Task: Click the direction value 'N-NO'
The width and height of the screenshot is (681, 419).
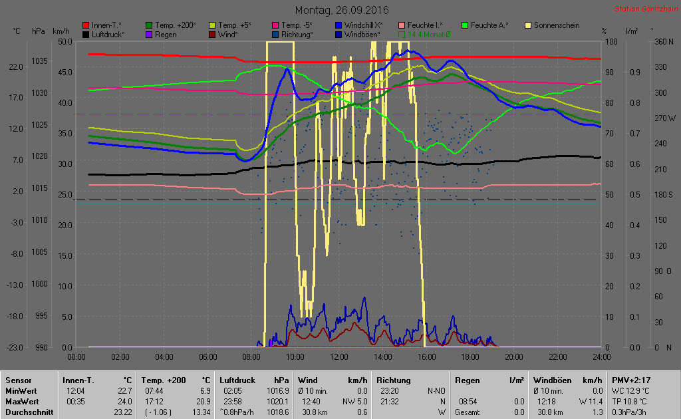Action: pos(436,391)
